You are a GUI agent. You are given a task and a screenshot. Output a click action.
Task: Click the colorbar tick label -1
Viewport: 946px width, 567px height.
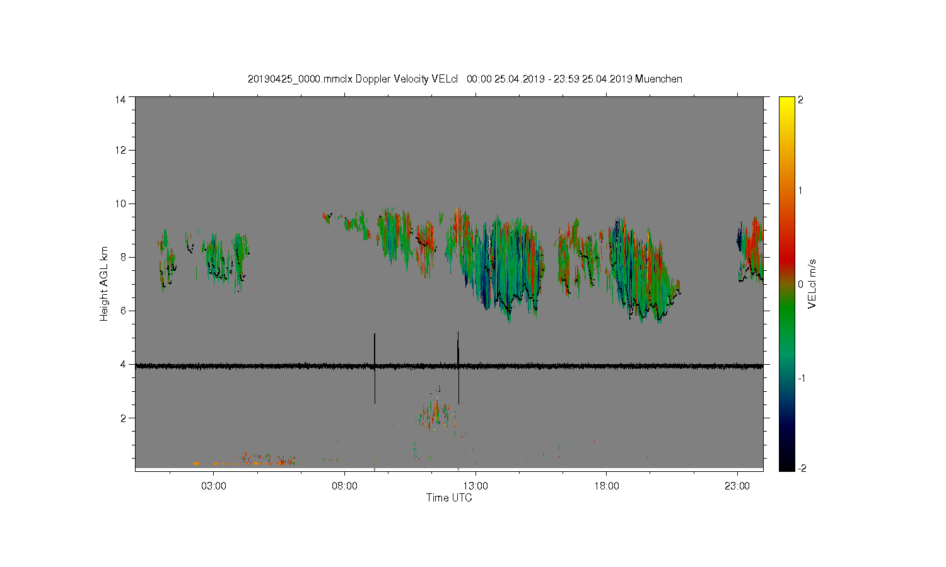(801, 378)
